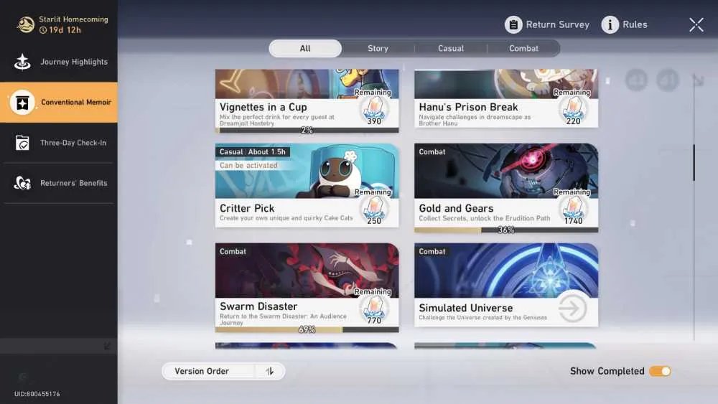The height and width of the screenshot is (404, 718).
Task: Select the Journey Highlights sidebar icon
Action: click(22, 62)
